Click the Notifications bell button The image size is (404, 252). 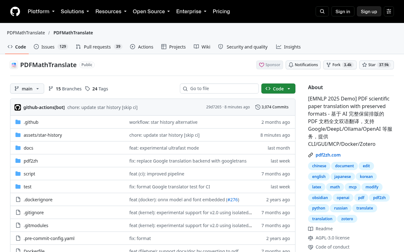(303, 65)
